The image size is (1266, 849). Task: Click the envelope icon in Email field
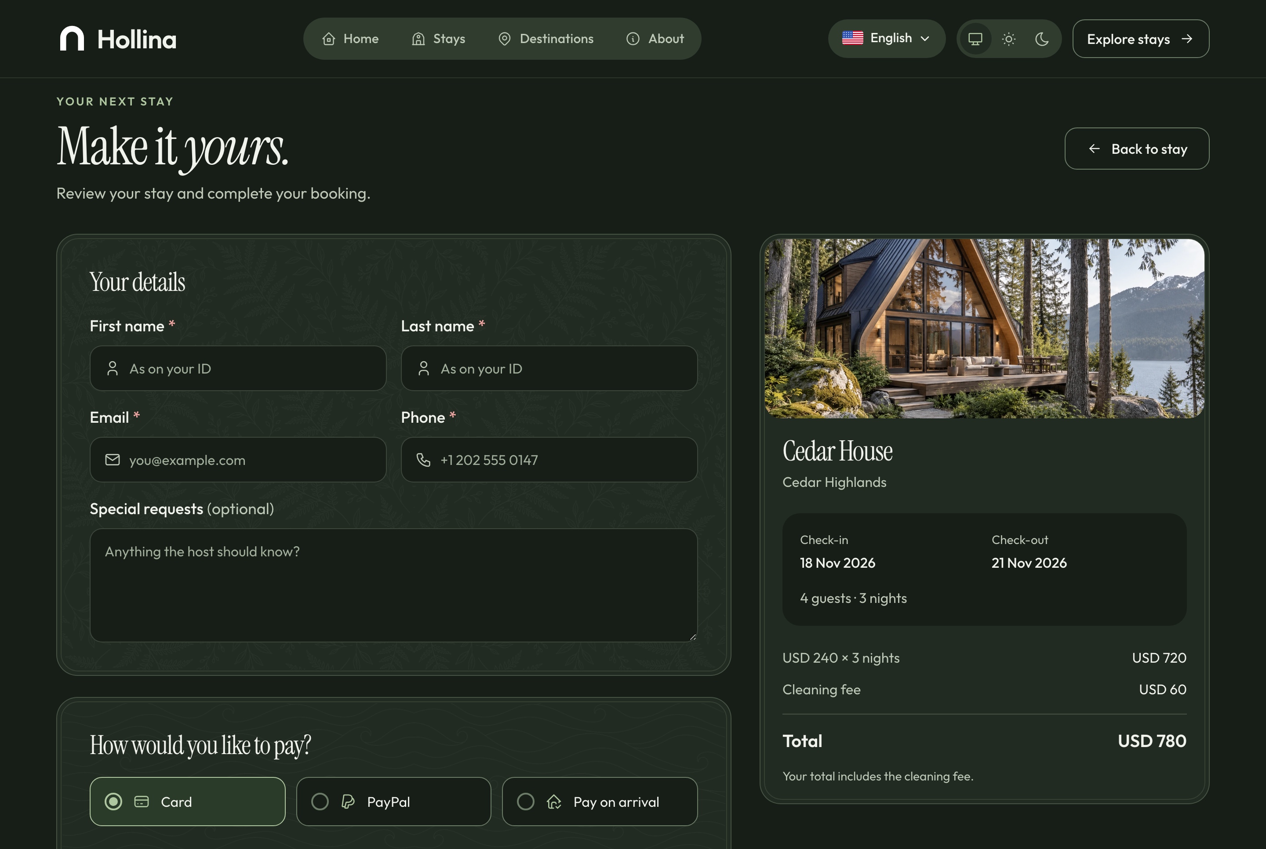(x=113, y=460)
